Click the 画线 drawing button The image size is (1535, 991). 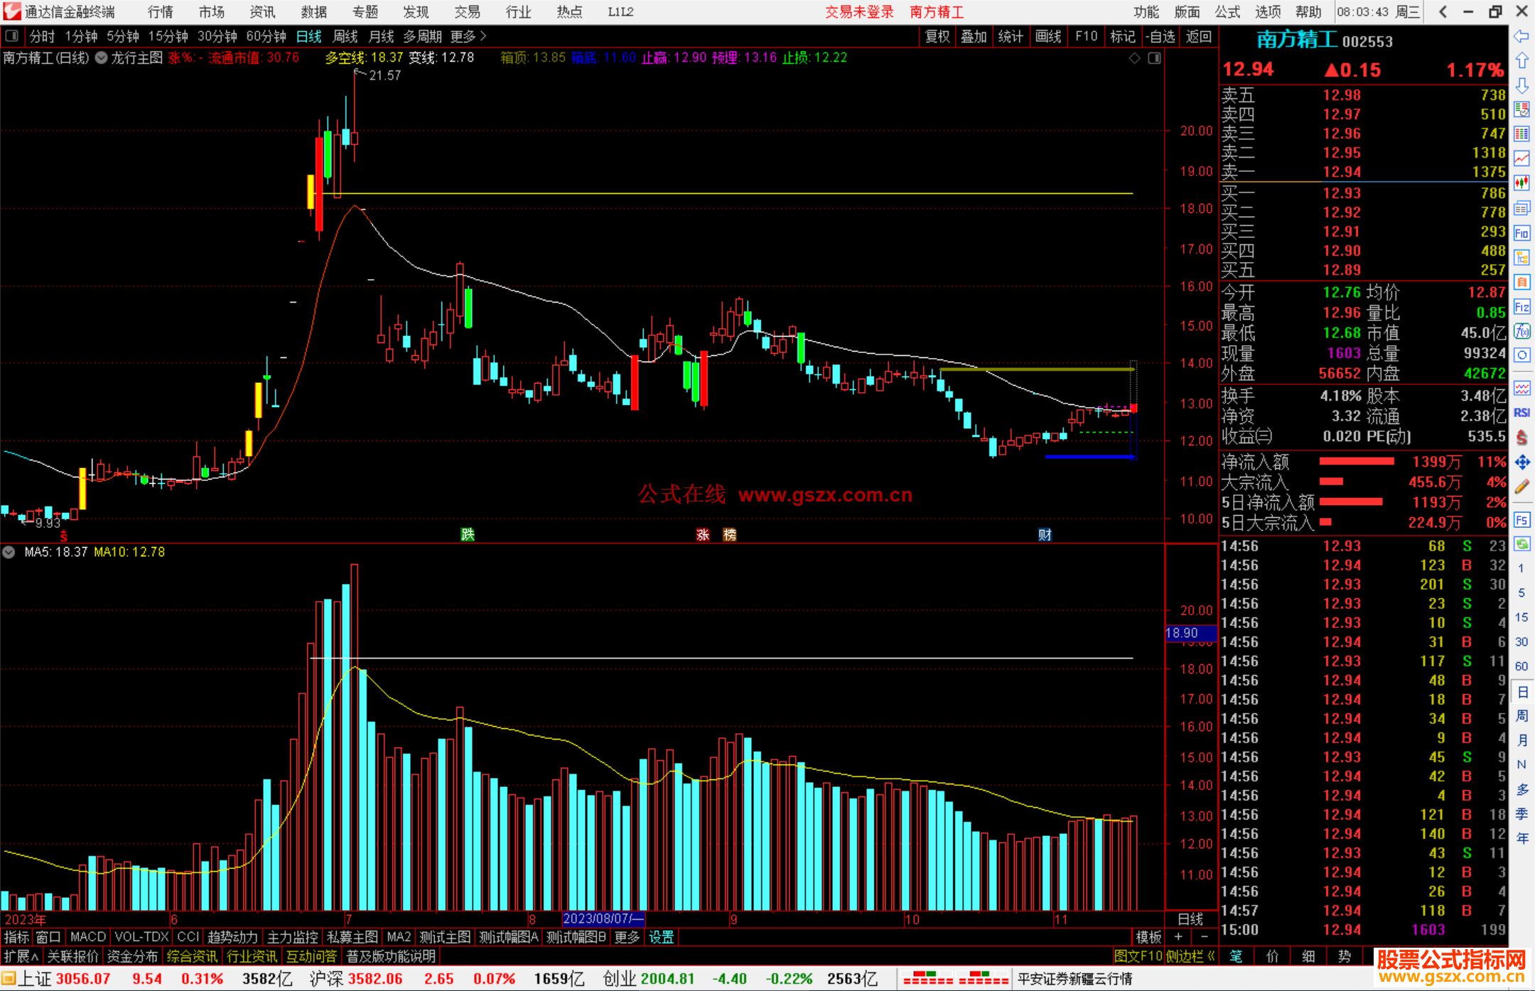click(x=1048, y=36)
